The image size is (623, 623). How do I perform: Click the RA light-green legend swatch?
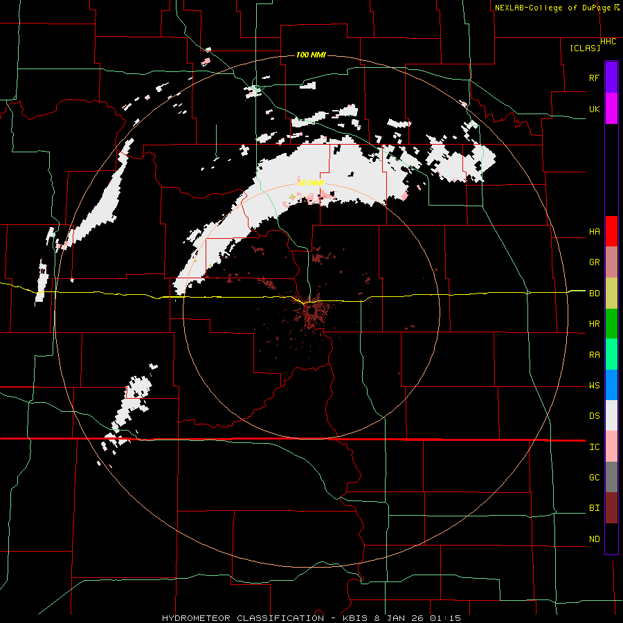pos(611,354)
